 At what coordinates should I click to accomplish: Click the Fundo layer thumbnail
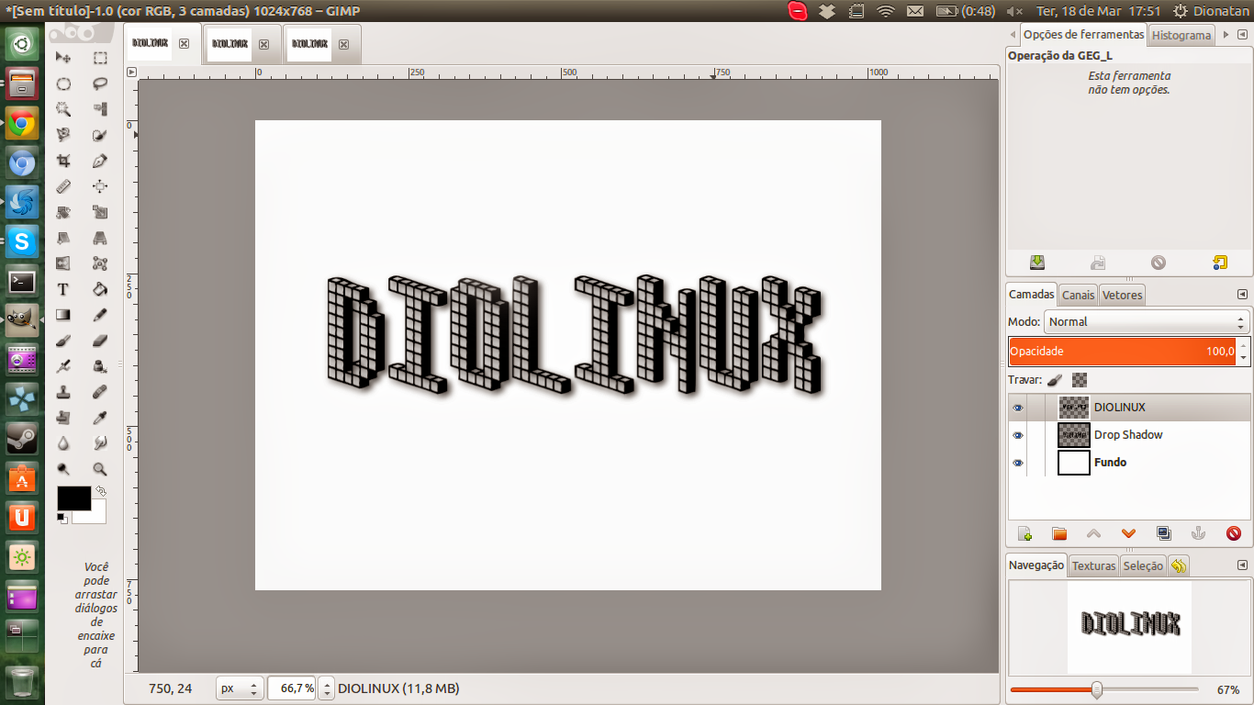pyautogui.click(x=1074, y=463)
